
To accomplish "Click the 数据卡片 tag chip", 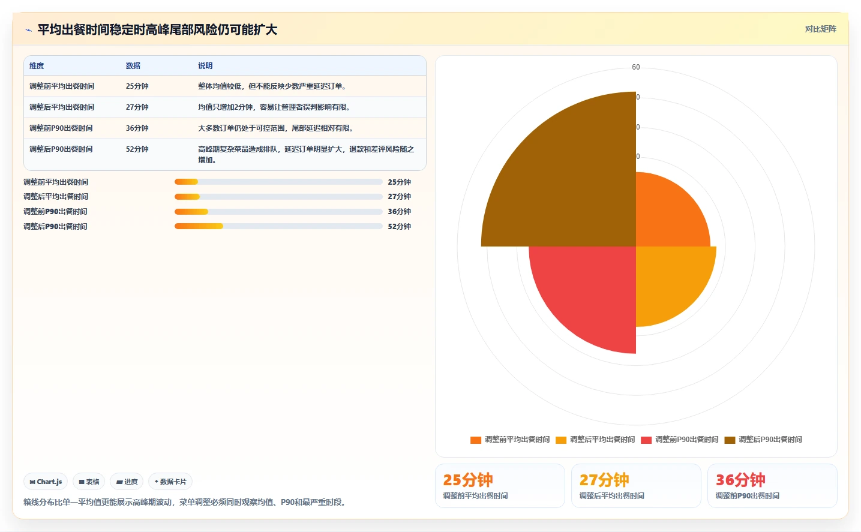I will click(170, 482).
